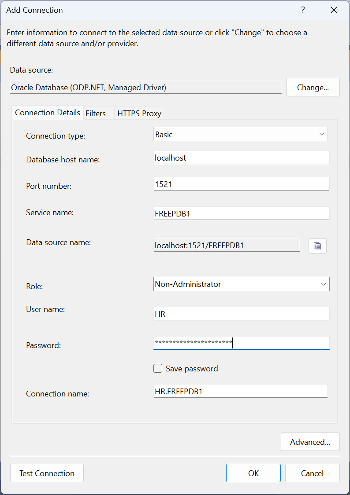Screen dimensions: 350x495
Task: Click the Connection name field showing HR.FREEPDB1
Action: click(240, 391)
